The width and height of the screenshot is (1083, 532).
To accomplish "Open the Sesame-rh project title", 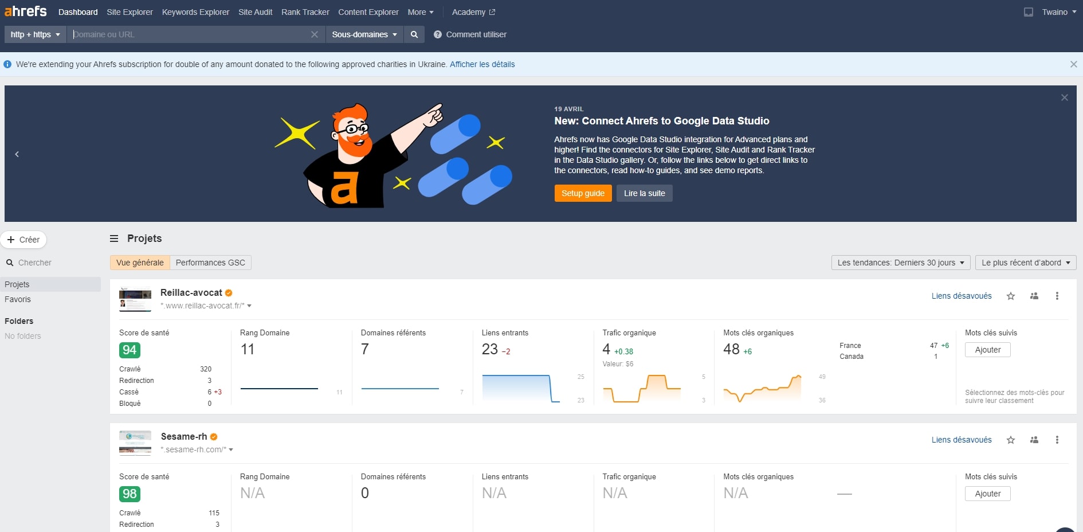I will [x=184, y=436].
